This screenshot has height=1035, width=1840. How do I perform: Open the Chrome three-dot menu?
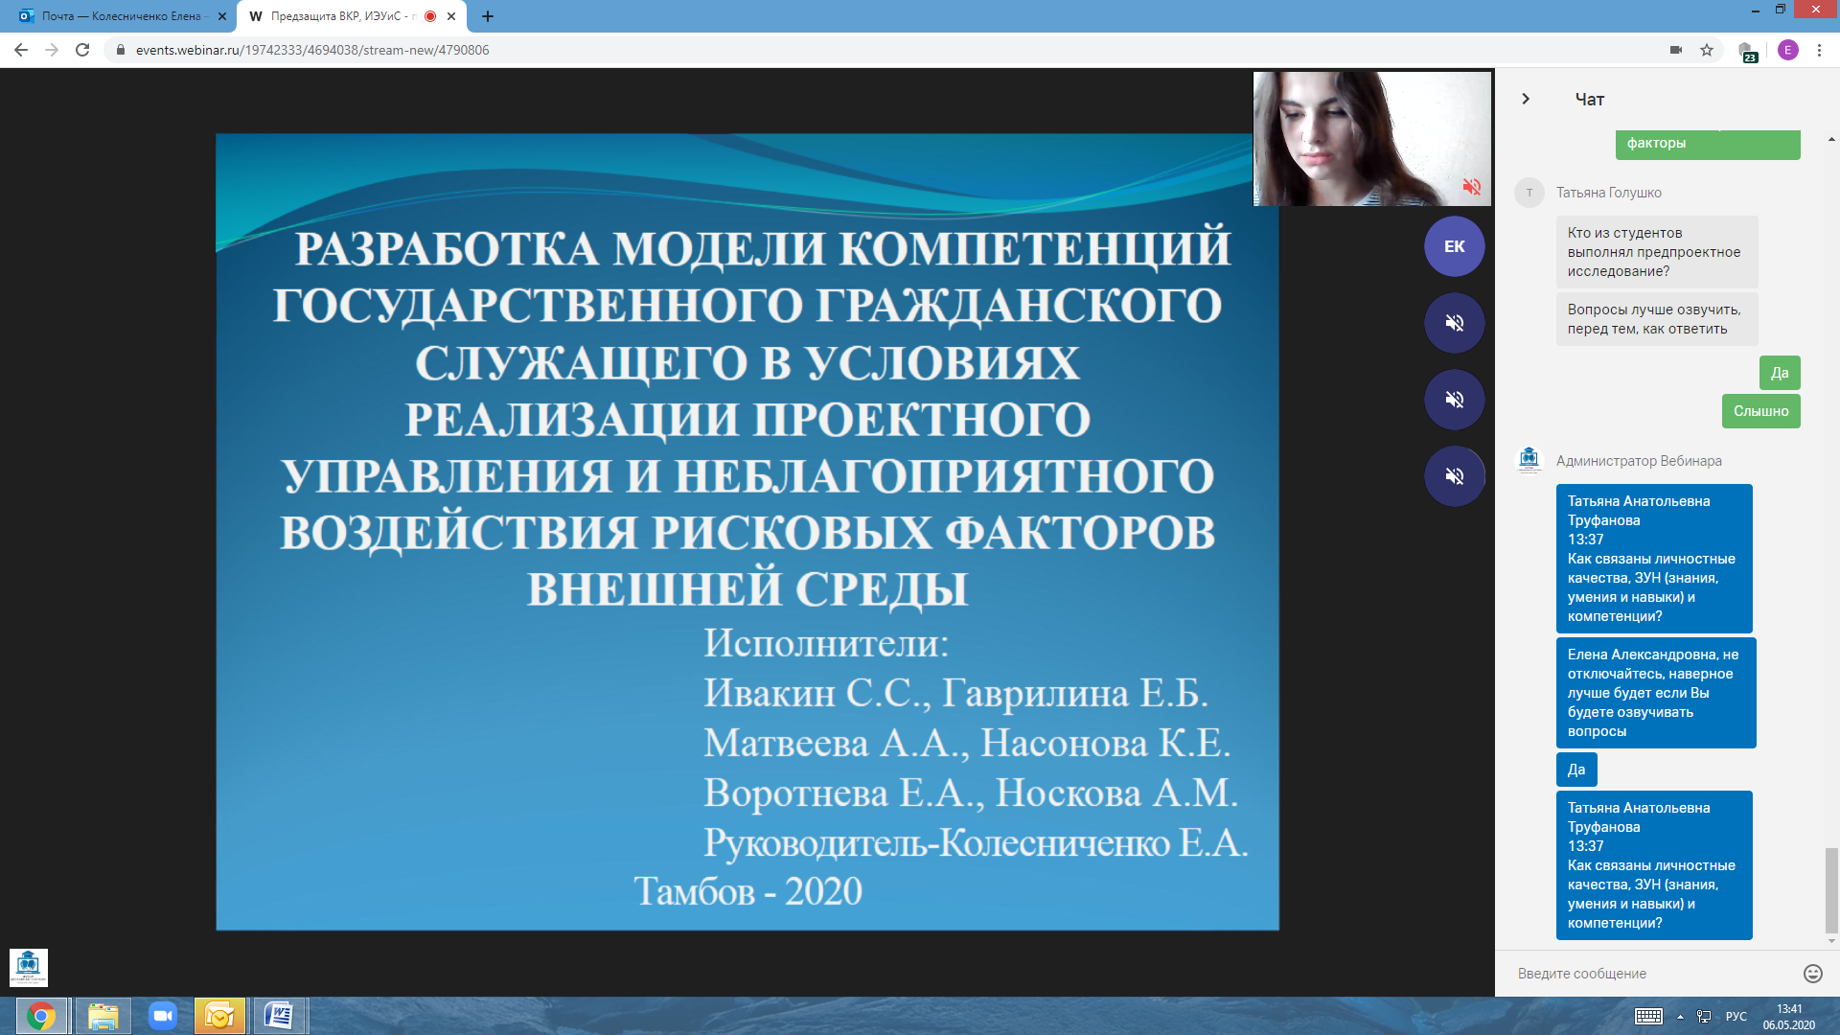[1819, 50]
